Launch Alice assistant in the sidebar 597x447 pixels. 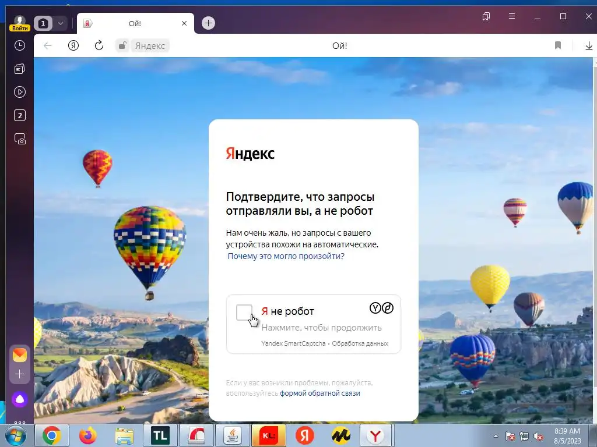(20, 400)
